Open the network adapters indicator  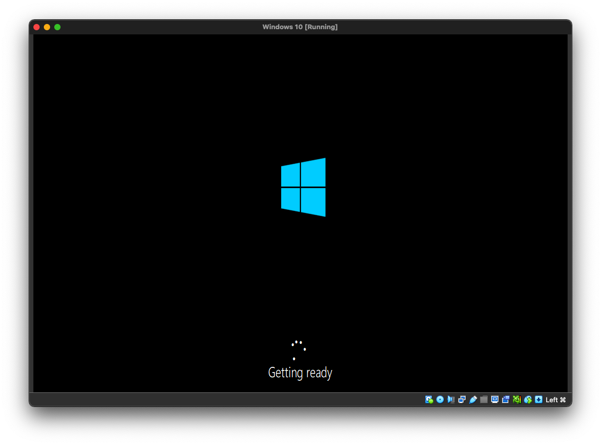click(462, 400)
